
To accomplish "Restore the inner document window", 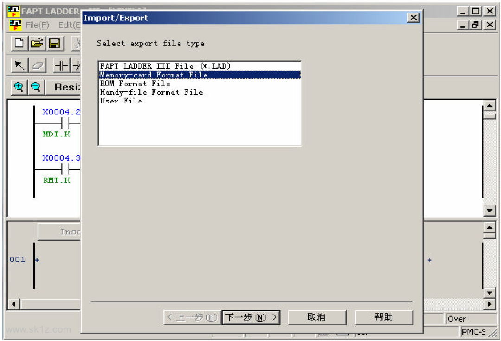I will pos(475,25).
